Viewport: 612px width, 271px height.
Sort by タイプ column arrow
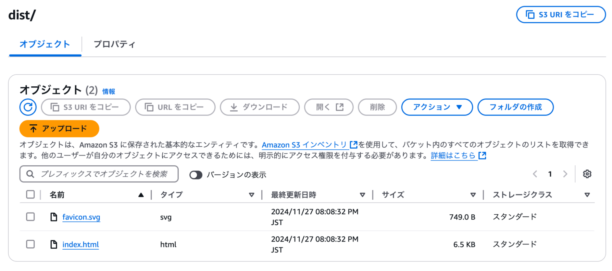[251, 195]
